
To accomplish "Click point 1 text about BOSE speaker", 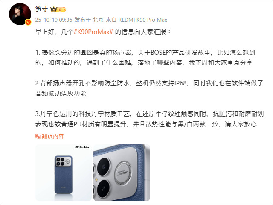I will 145,58.
